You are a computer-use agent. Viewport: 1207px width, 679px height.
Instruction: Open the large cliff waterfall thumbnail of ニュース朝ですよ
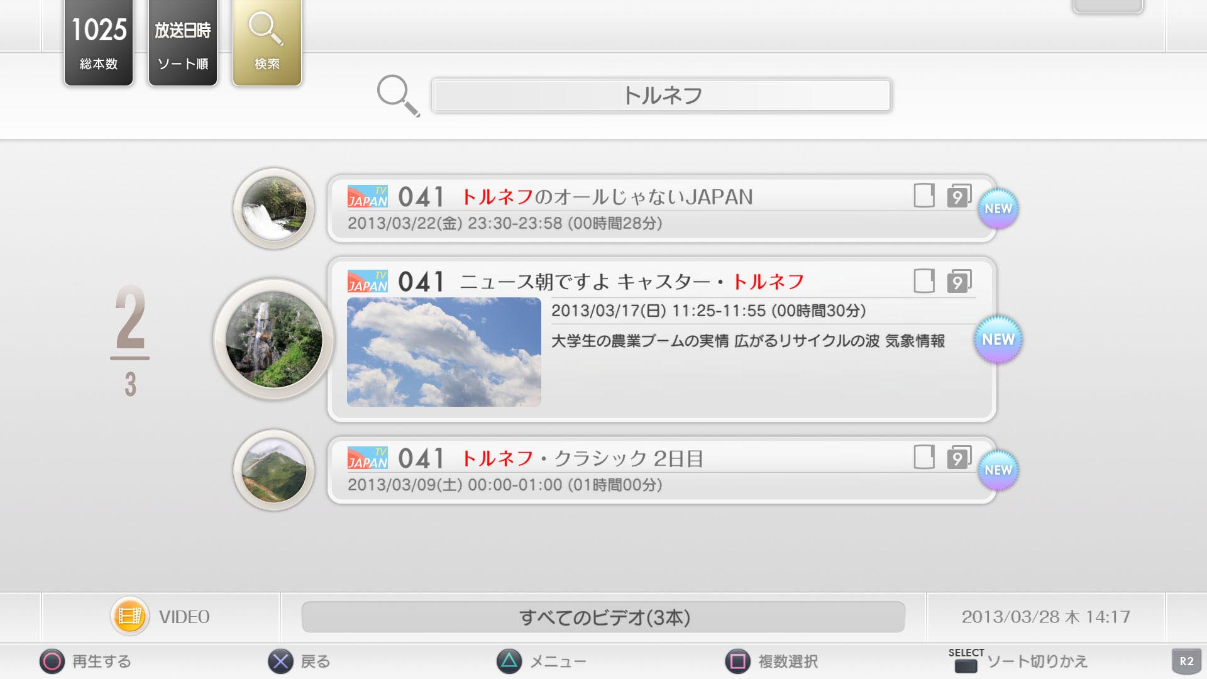click(274, 339)
